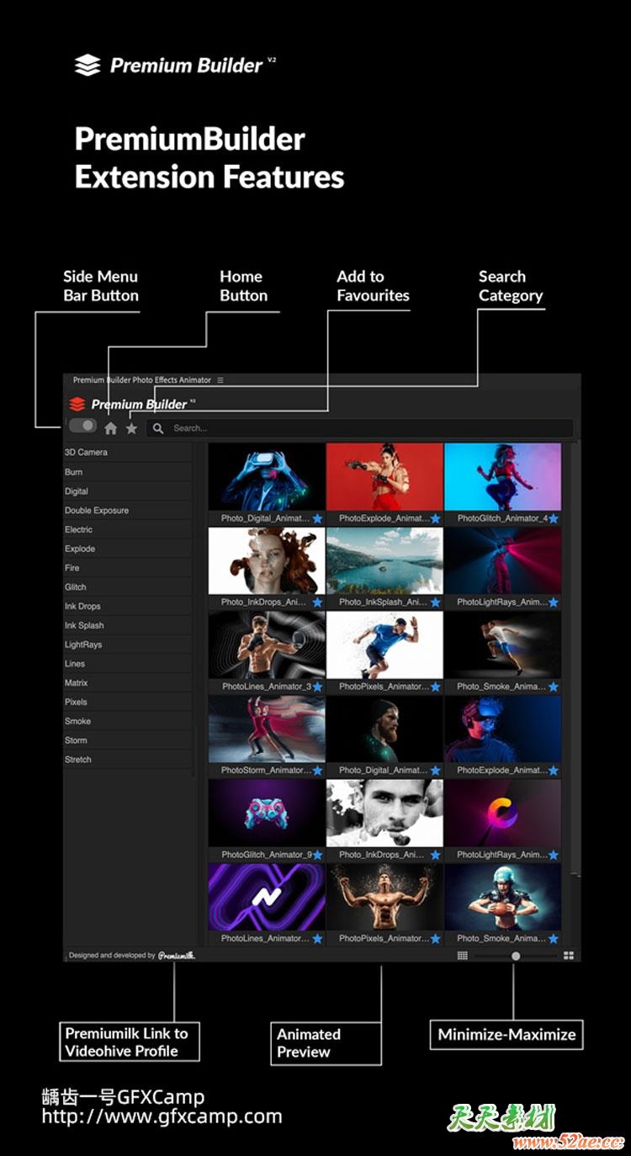Select the 3D Camera category

click(x=87, y=453)
